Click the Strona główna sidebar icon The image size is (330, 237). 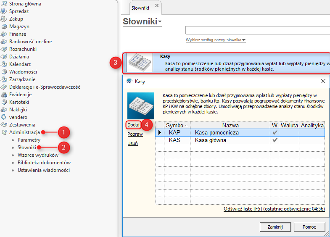[4, 4]
